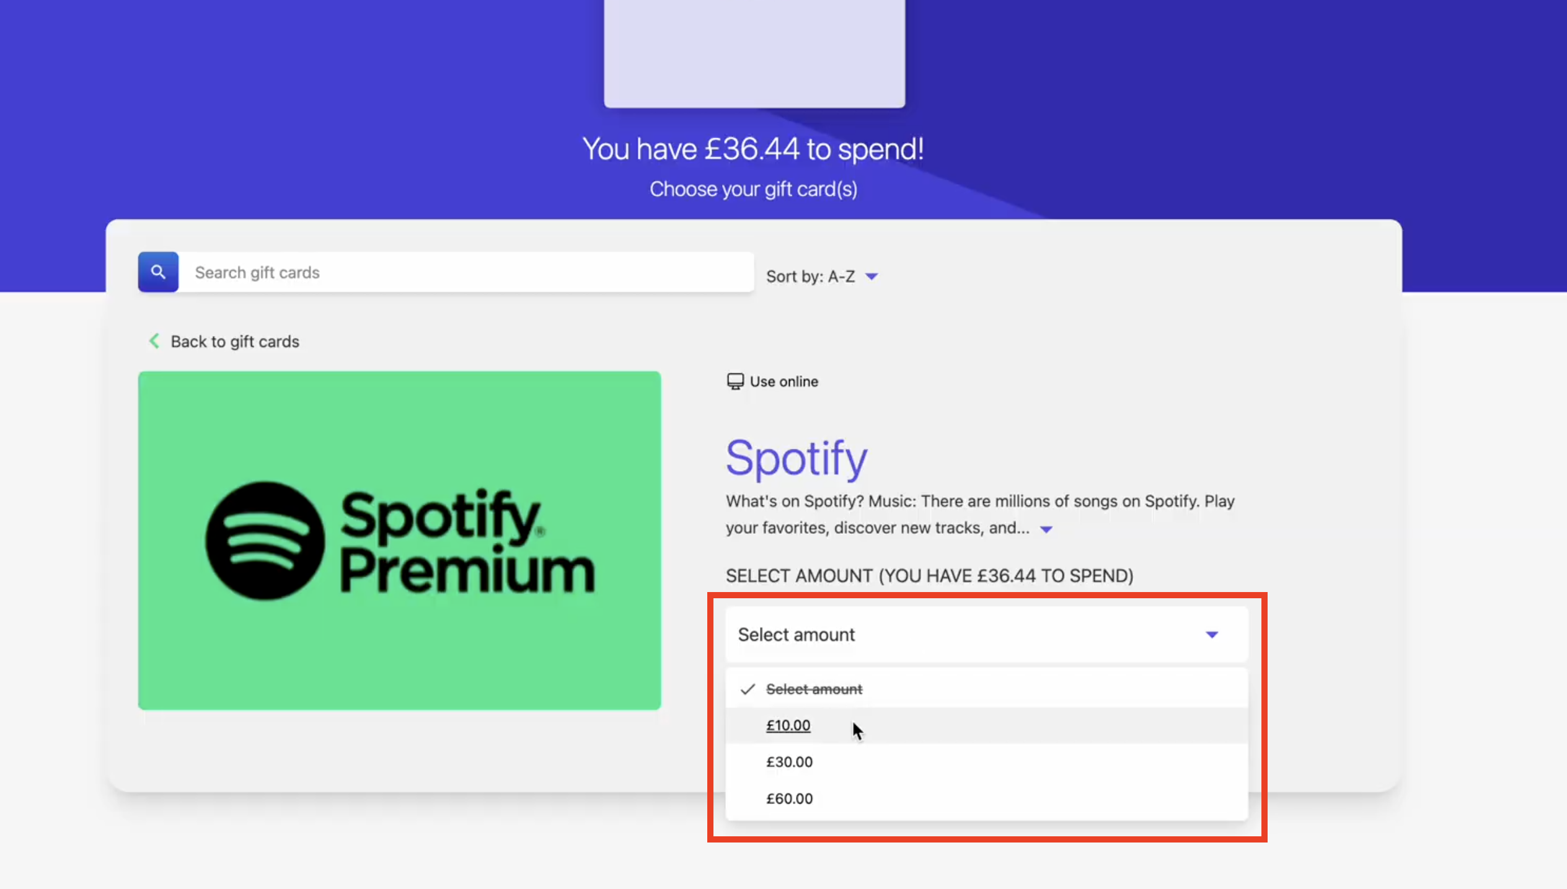Click the pale gift card placeholder at top
The width and height of the screenshot is (1567, 889).
pyautogui.click(x=754, y=53)
